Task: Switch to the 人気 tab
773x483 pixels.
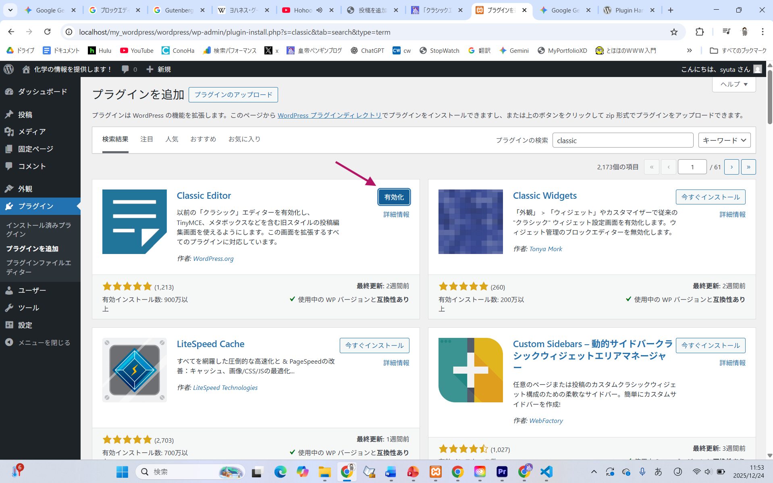Action: point(172,139)
